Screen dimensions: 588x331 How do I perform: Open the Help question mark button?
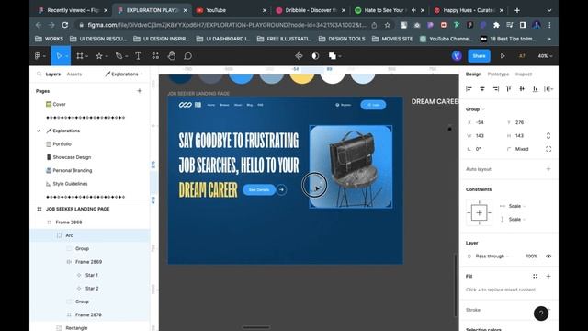[541, 313]
